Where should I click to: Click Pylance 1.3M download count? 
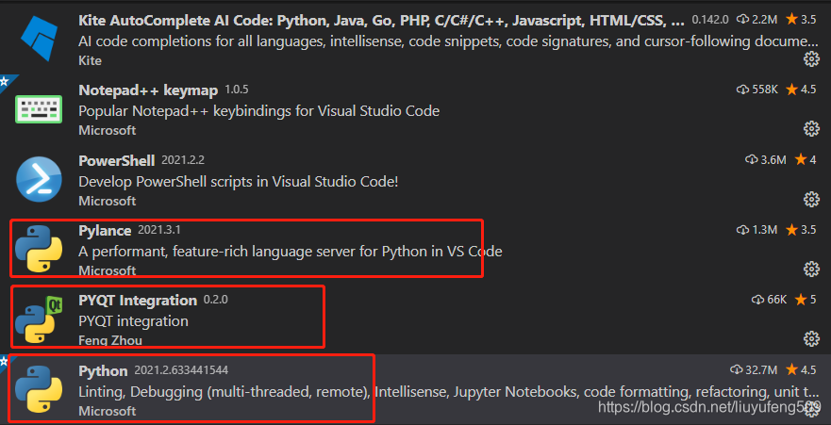pyautogui.click(x=756, y=230)
